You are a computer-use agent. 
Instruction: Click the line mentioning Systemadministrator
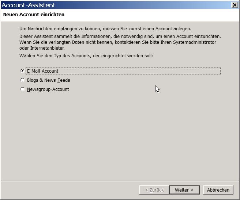118,42
